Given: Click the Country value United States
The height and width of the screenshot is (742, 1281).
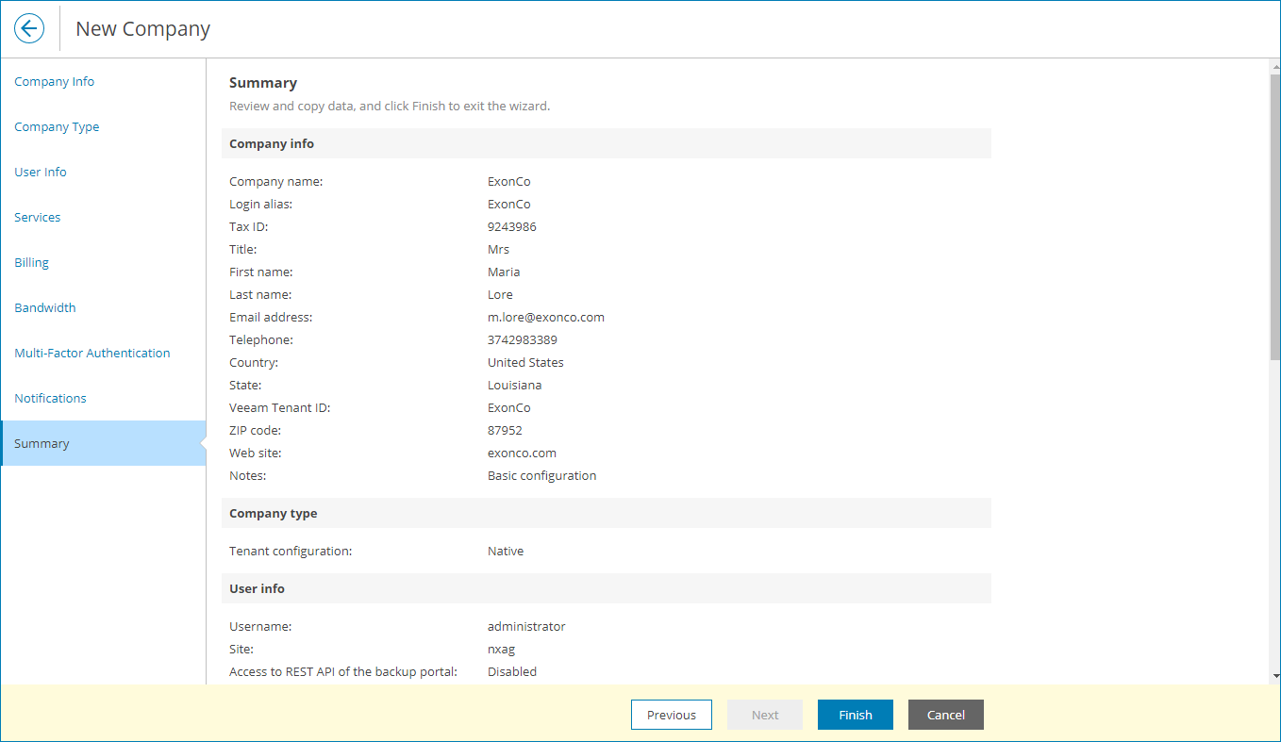Looking at the screenshot, I should [x=525, y=363].
